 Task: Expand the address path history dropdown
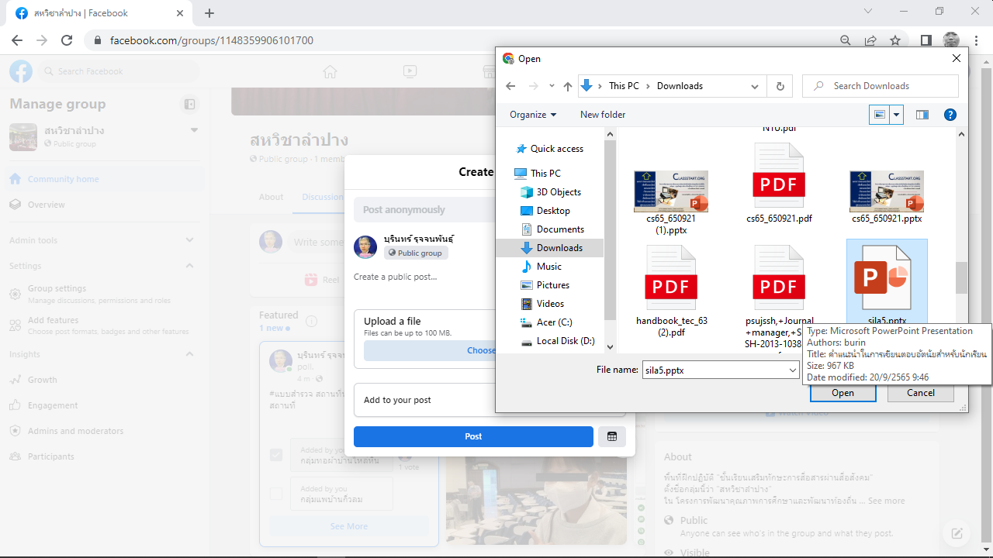pyautogui.click(x=755, y=86)
